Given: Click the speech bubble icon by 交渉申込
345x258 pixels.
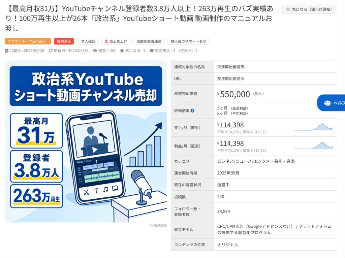Looking at the screenshot, I should (152, 51).
